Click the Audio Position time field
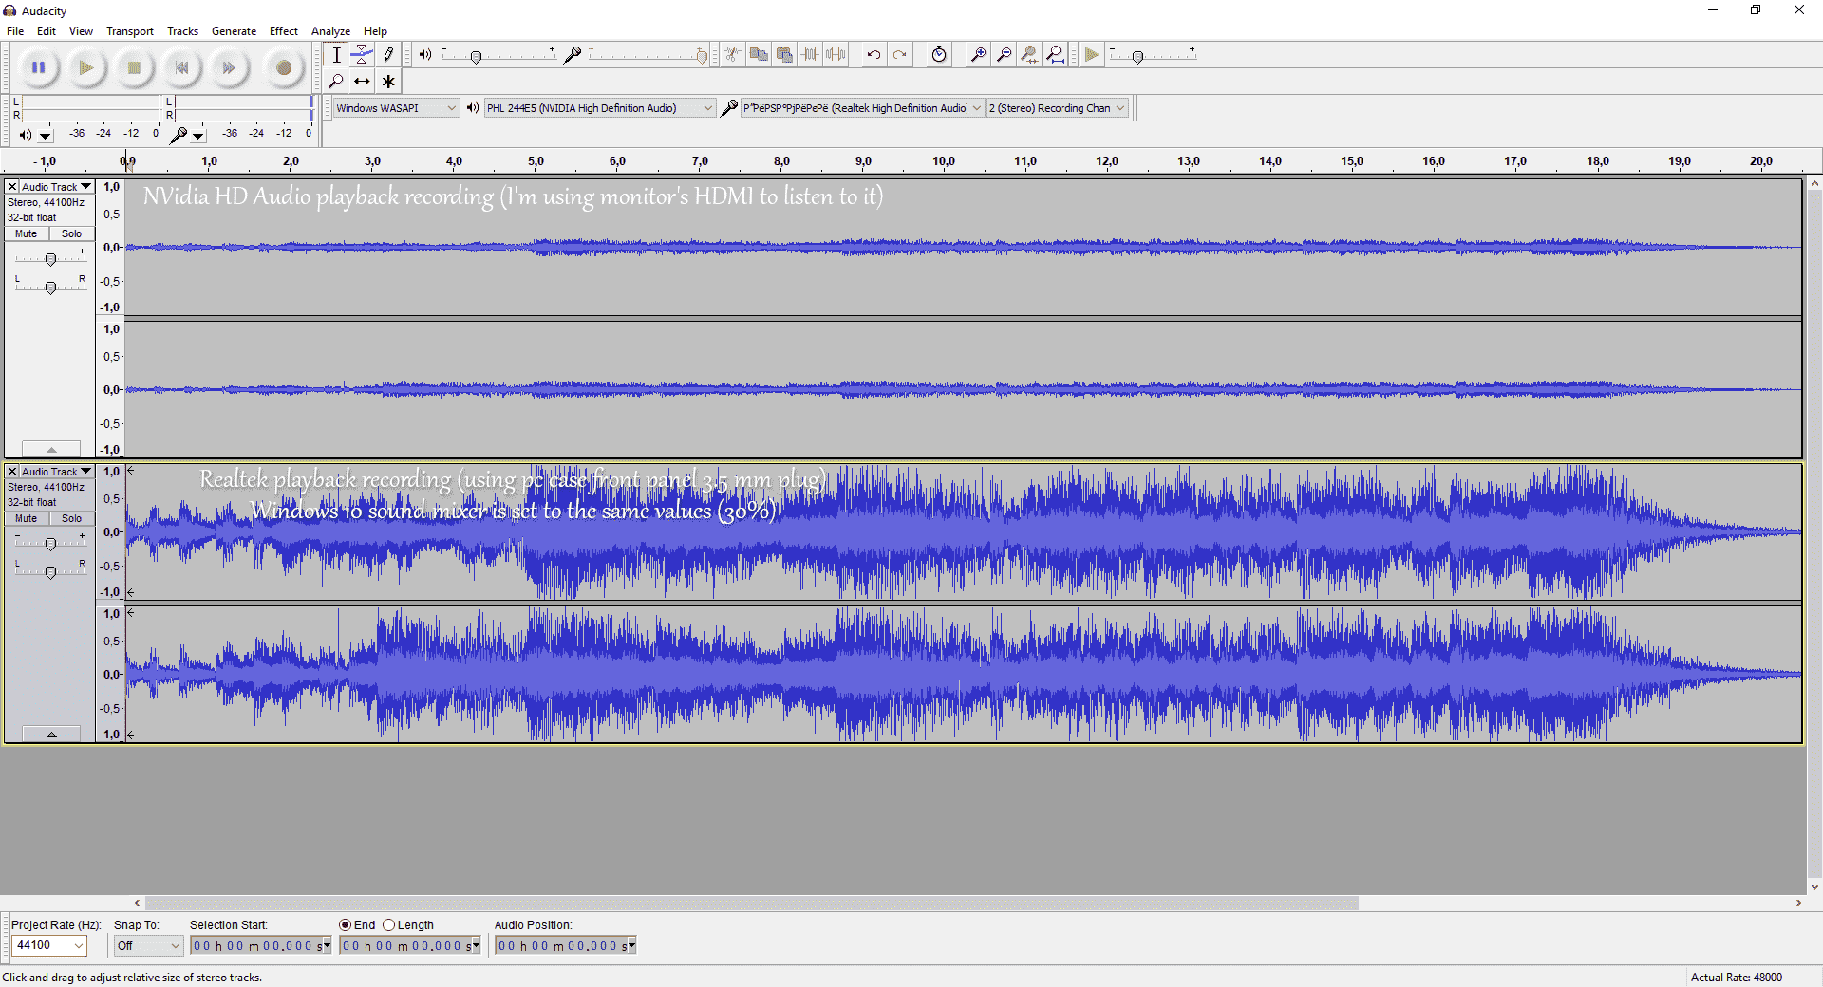Image resolution: width=1823 pixels, height=987 pixels. click(x=566, y=945)
